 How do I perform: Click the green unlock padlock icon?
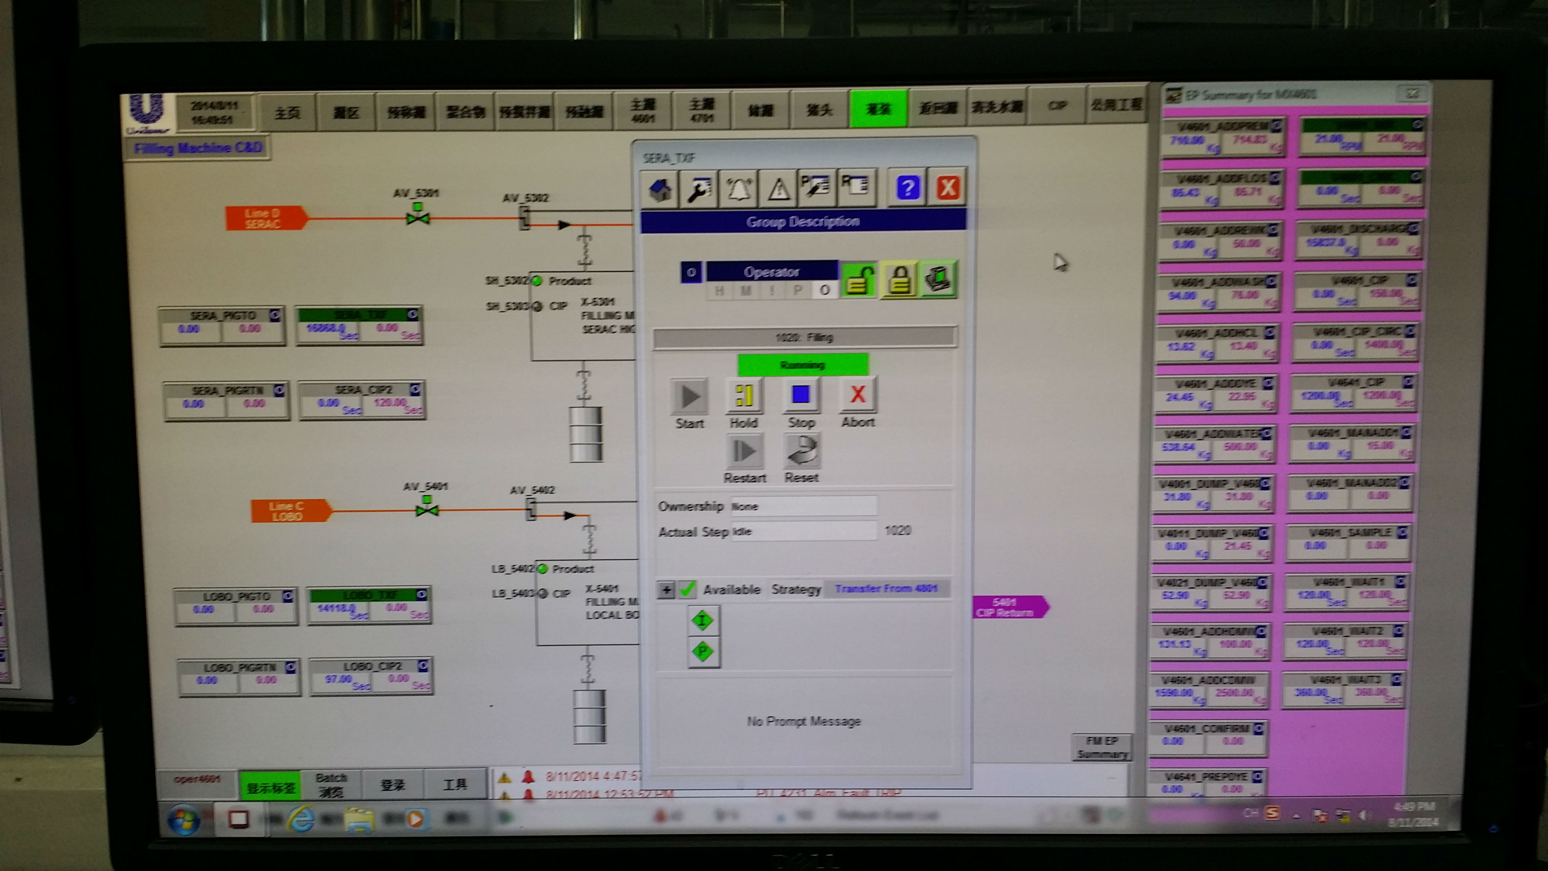point(859,279)
